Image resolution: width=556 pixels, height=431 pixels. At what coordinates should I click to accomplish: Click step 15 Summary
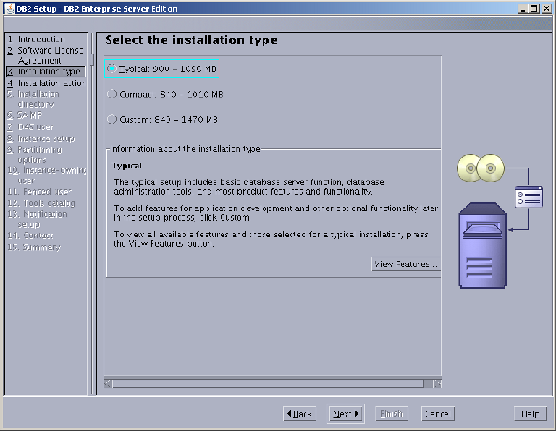(34, 247)
